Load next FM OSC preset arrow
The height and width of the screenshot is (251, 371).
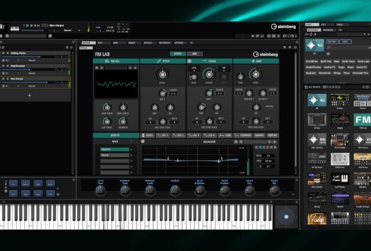tap(135, 68)
